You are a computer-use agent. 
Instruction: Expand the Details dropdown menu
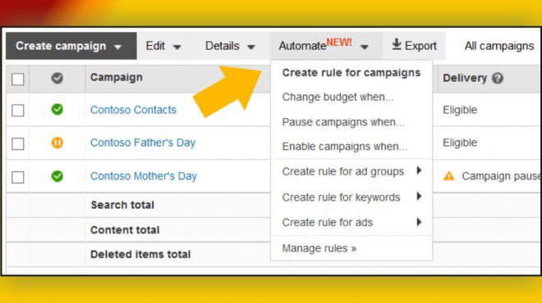click(x=230, y=46)
